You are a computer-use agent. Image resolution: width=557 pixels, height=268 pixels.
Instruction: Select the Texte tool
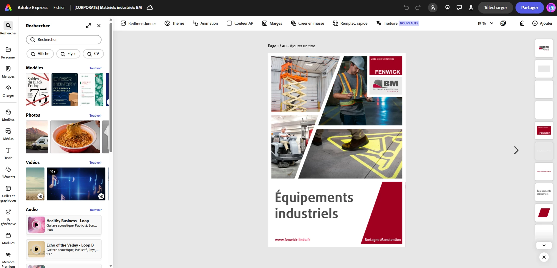click(x=8, y=153)
